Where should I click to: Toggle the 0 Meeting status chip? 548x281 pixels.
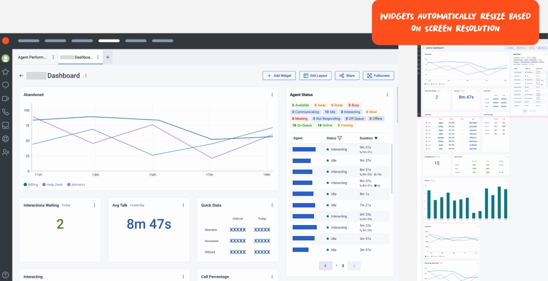coord(300,119)
